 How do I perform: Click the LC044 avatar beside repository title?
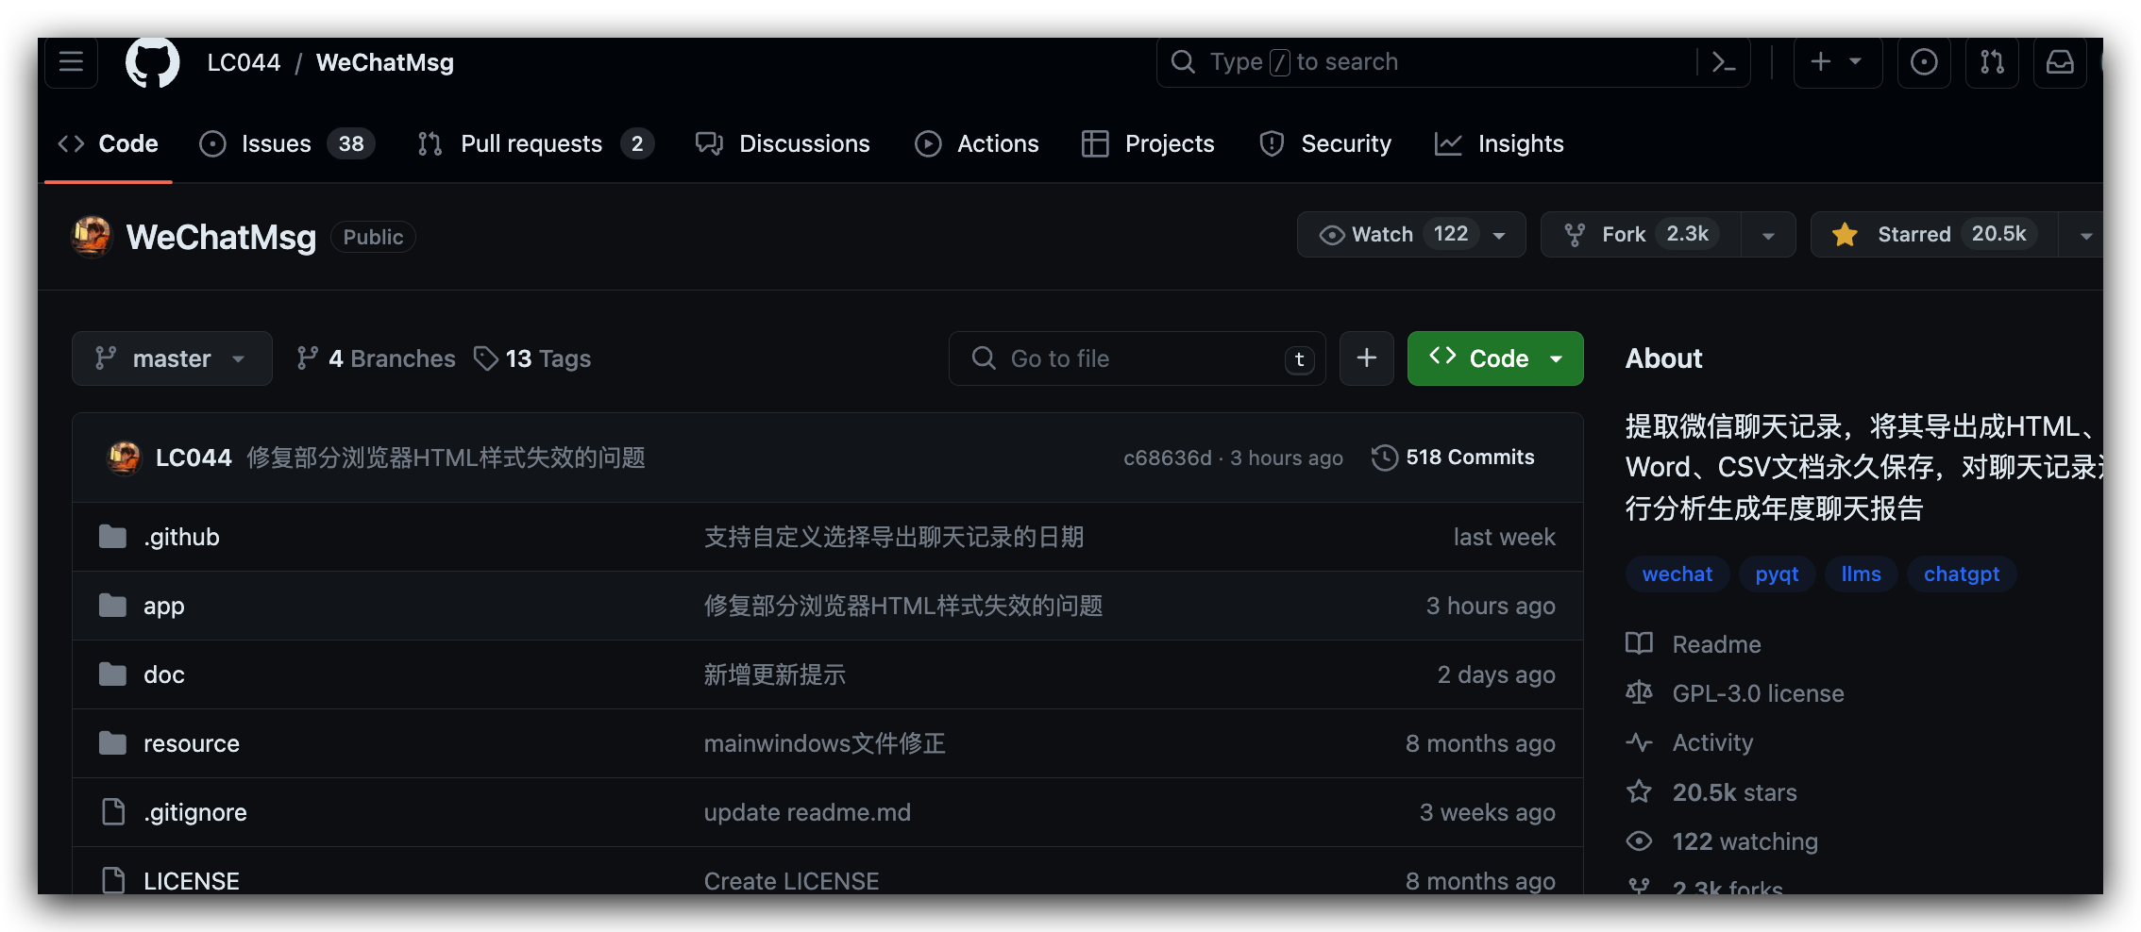click(92, 236)
